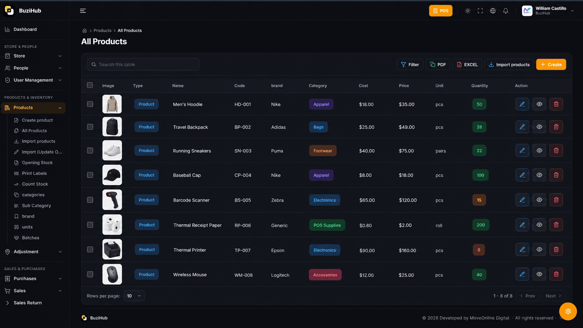This screenshot has width=583, height=328.
Task: Click the red Accessories category badge
Action: pyautogui.click(x=325, y=275)
